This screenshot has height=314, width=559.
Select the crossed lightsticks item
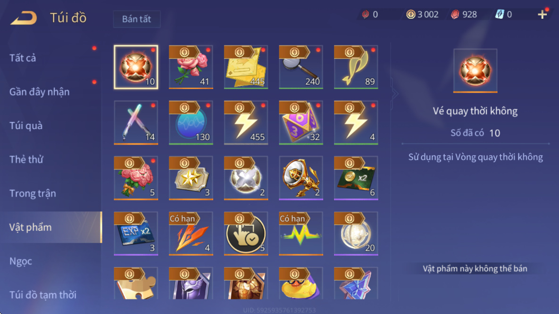pyautogui.click(x=136, y=122)
